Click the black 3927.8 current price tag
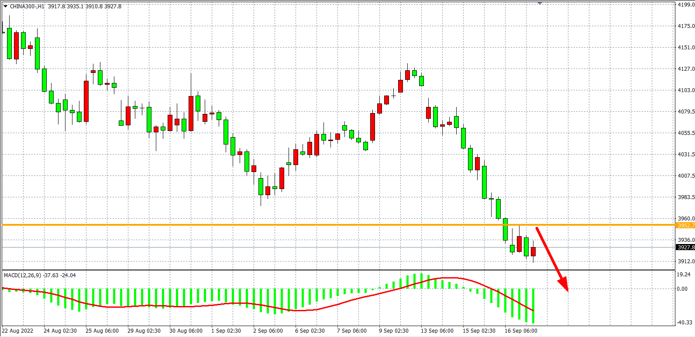Image resolution: width=695 pixels, height=337 pixels. click(x=685, y=248)
